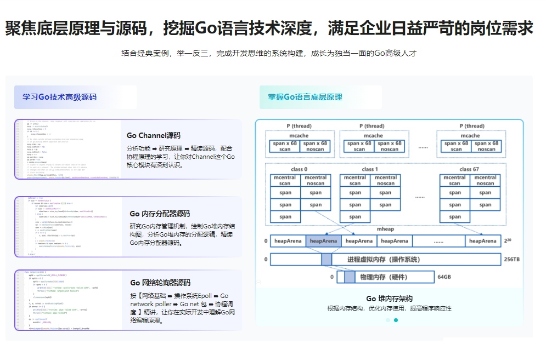Click the Go 堆内存架构 slide caption
The height and width of the screenshot is (350, 546).
389,299
